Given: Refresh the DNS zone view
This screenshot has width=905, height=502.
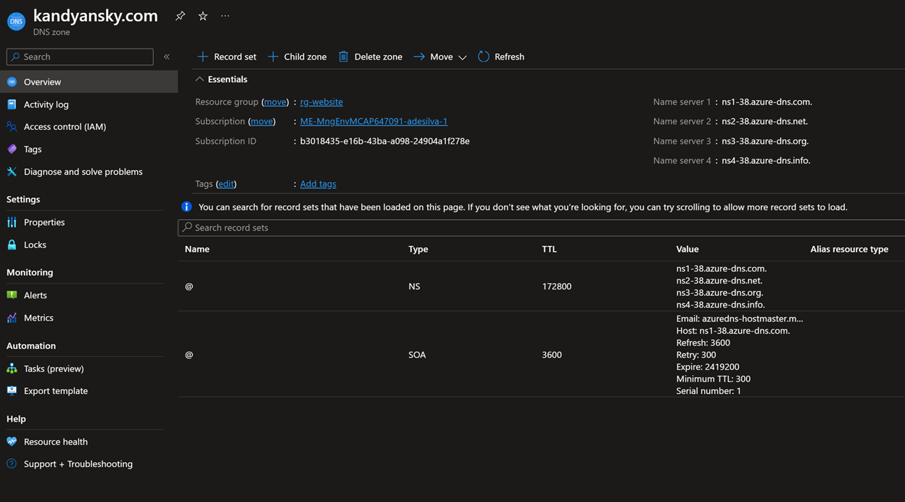Looking at the screenshot, I should (x=501, y=57).
